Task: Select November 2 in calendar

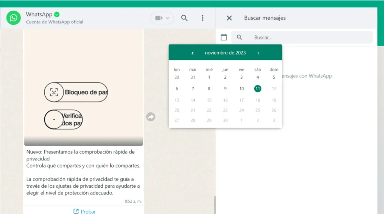Action: (225, 77)
